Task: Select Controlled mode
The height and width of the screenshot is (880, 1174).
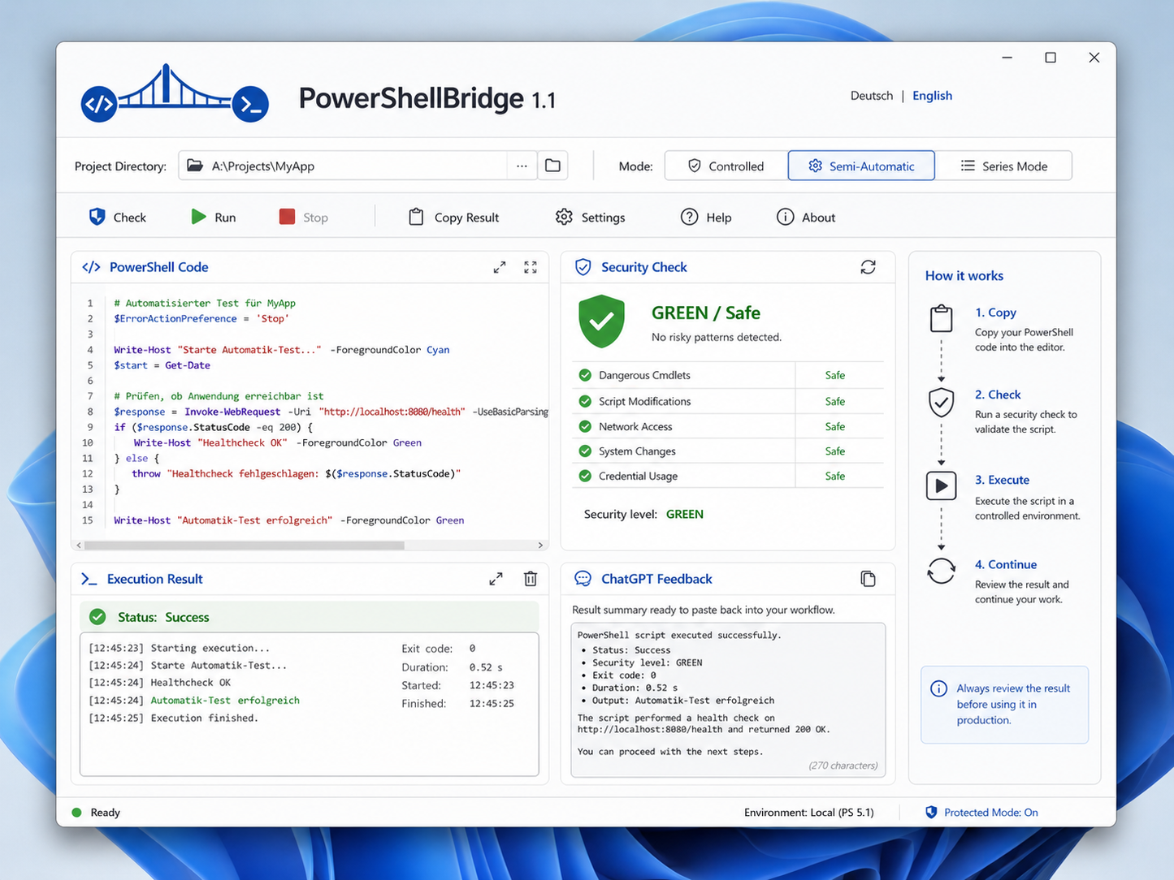Action: [726, 166]
